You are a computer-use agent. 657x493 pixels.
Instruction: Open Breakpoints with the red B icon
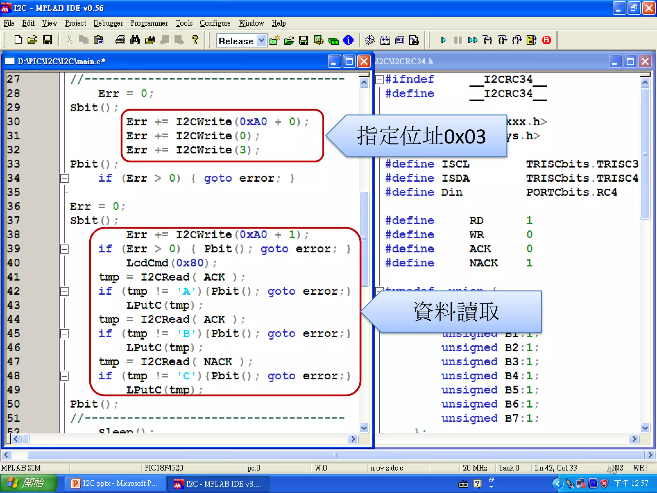[x=547, y=40]
